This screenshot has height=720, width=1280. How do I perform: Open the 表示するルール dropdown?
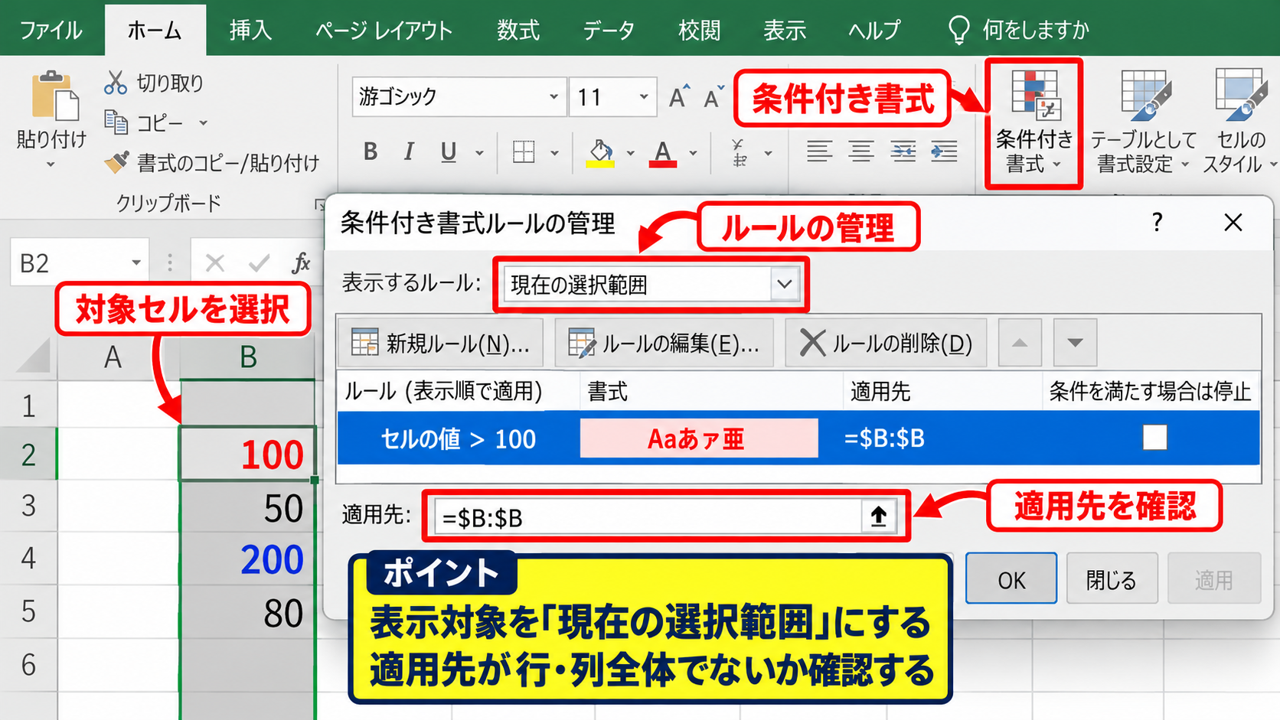784,285
